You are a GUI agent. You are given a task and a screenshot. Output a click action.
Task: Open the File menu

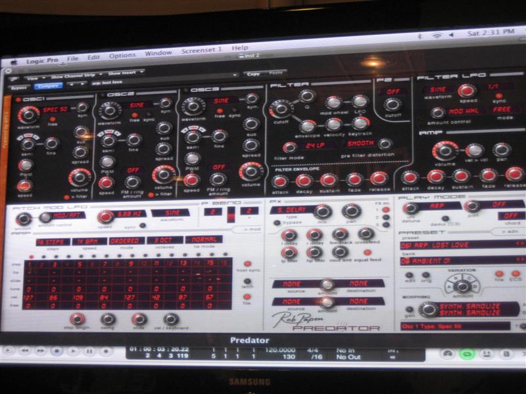pyautogui.click(x=72, y=58)
